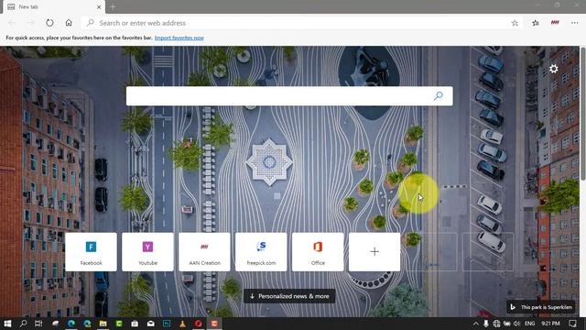
Task: Expand Personalized news & more
Action: click(x=289, y=296)
